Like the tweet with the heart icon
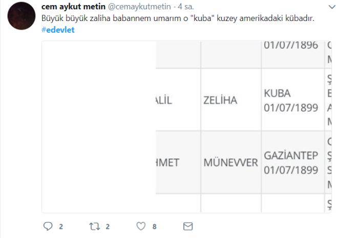 (141, 226)
